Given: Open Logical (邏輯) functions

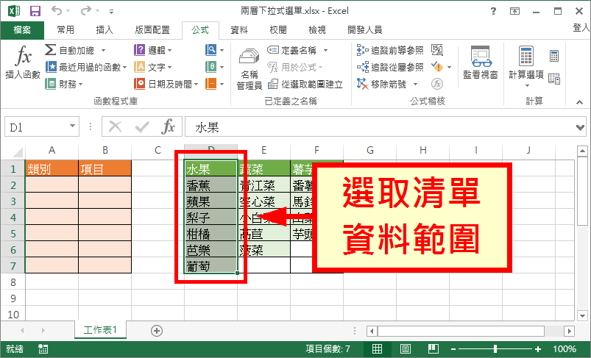Looking at the screenshot, I should click(153, 50).
